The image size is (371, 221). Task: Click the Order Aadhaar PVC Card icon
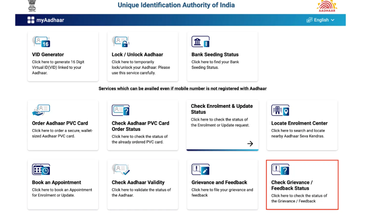click(41, 110)
